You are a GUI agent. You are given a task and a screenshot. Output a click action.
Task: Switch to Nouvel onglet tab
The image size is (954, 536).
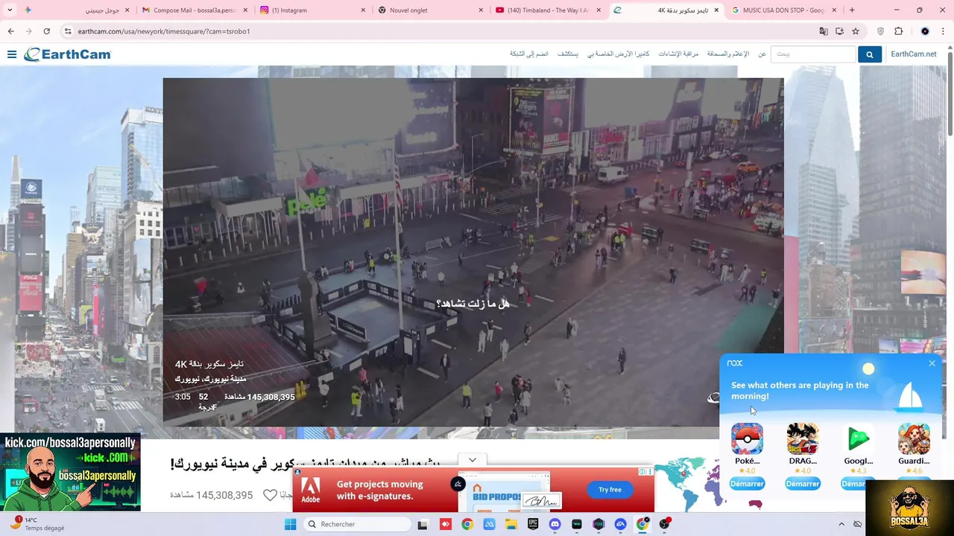pos(431,10)
